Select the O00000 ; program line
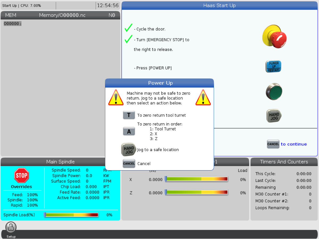319x239 pixels. click(12, 24)
